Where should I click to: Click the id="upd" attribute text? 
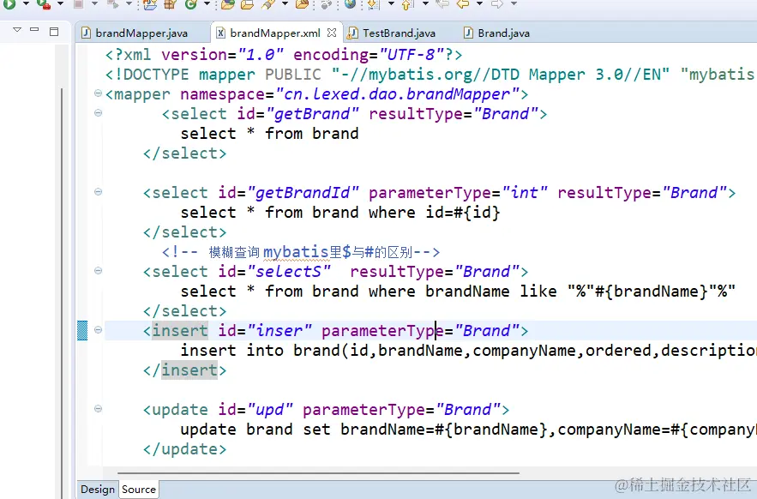pyautogui.click(x=255, y=410)
